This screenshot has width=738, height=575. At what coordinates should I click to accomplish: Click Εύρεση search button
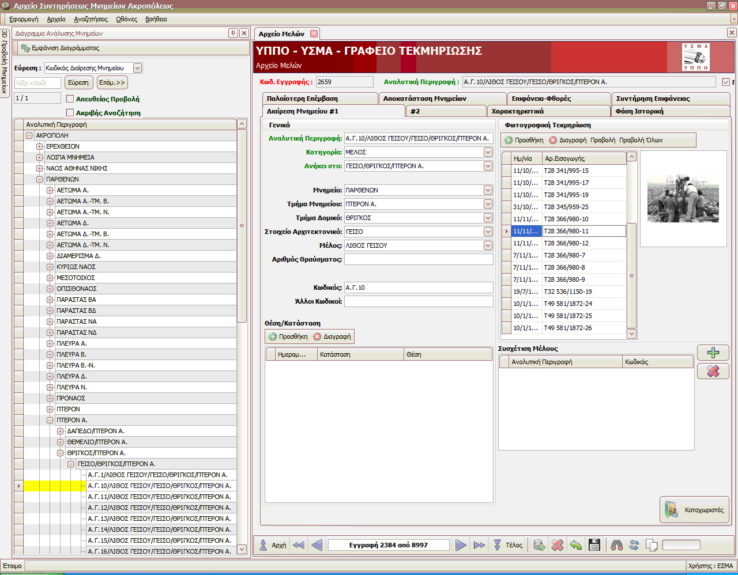(x=78, y=82)
